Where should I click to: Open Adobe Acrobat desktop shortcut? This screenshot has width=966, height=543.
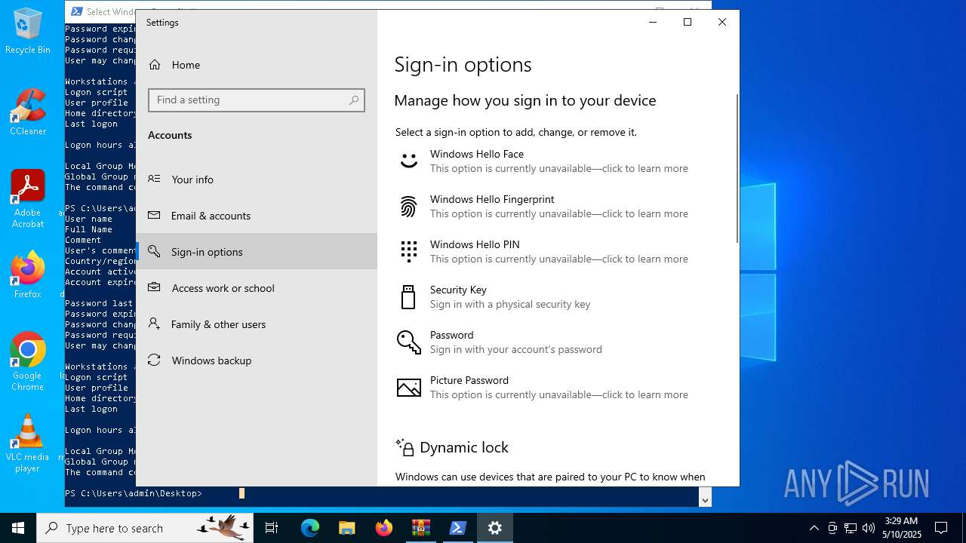pyautogui.click(x=28, y=199)
